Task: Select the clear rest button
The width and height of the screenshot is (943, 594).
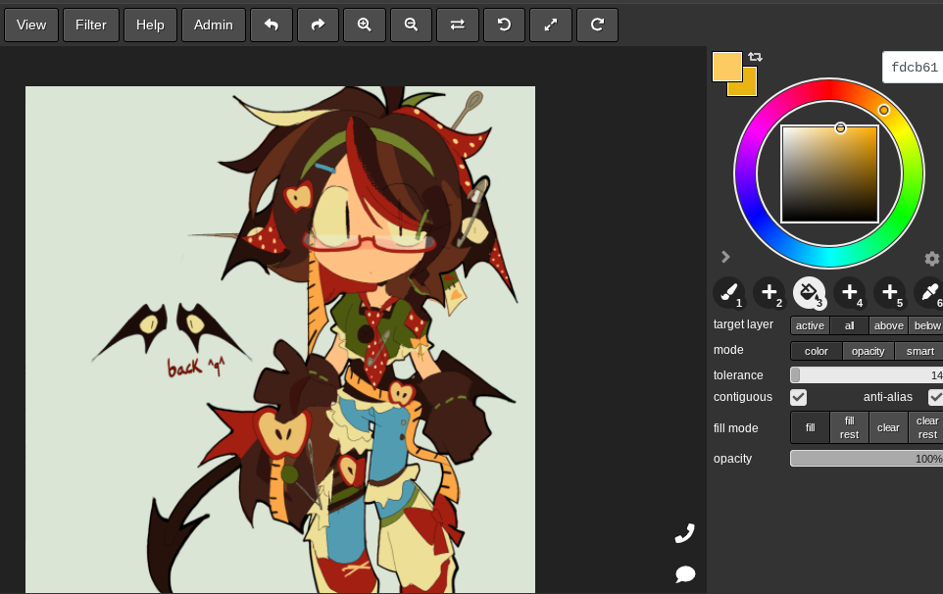Action: [x=926, y=427]
